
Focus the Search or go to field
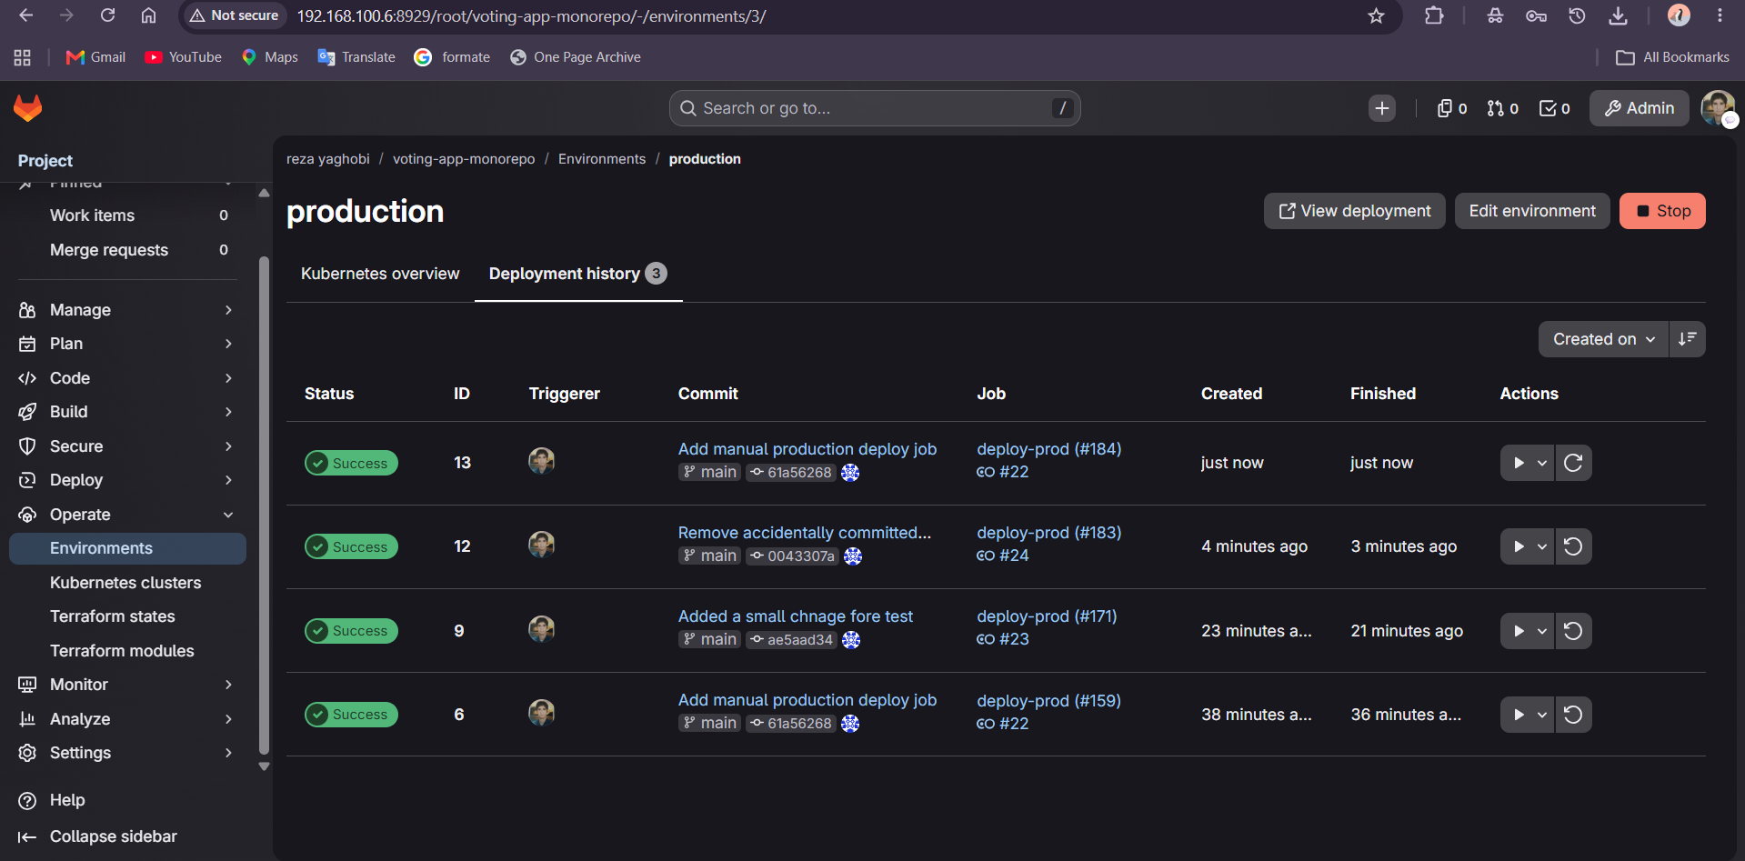(x=875, y=108)
